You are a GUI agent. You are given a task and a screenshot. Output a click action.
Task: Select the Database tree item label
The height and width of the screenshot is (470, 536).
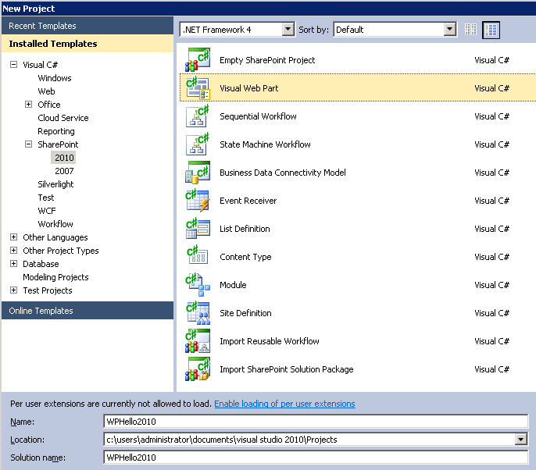[x=41, y=264]
